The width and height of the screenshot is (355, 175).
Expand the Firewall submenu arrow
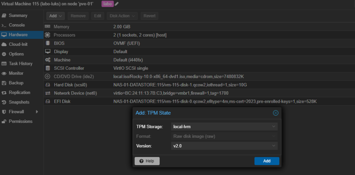tap(37, 112)
